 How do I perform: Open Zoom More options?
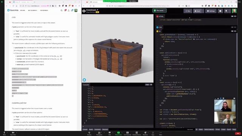161,133
